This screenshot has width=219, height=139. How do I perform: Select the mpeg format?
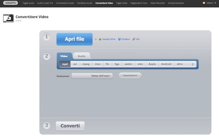pyautogui.click(x=86, y=64)
